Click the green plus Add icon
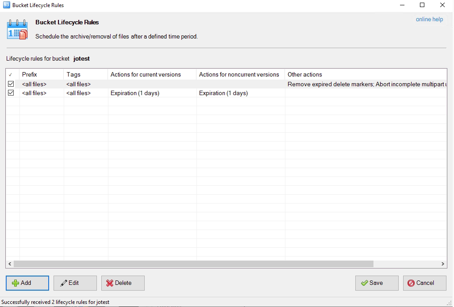 pos(15,283)
